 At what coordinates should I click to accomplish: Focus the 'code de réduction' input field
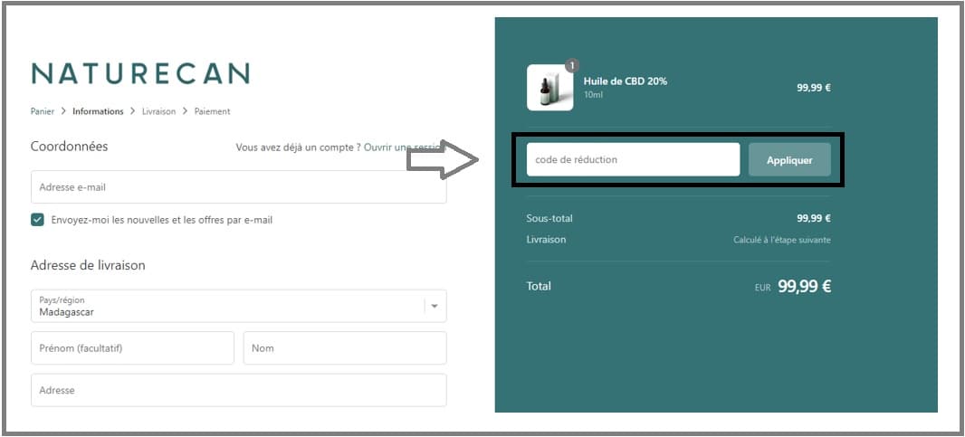[x=633, y=159]
